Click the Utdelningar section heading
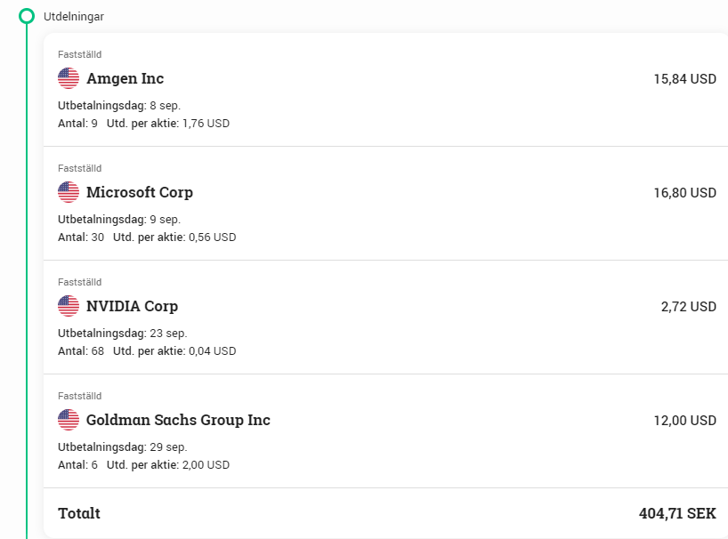 pos(74,17)
